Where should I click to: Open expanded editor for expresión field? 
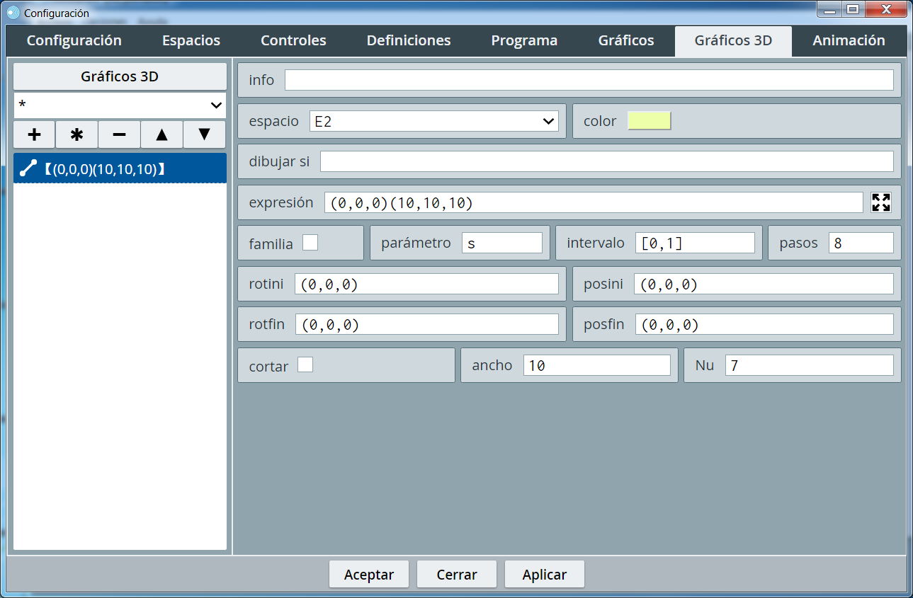tap(880, 202)
